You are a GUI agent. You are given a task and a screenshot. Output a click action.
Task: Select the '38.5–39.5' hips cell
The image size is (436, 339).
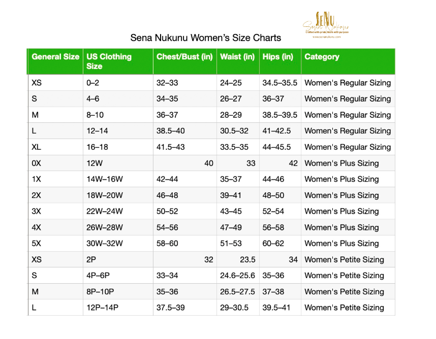279,115
